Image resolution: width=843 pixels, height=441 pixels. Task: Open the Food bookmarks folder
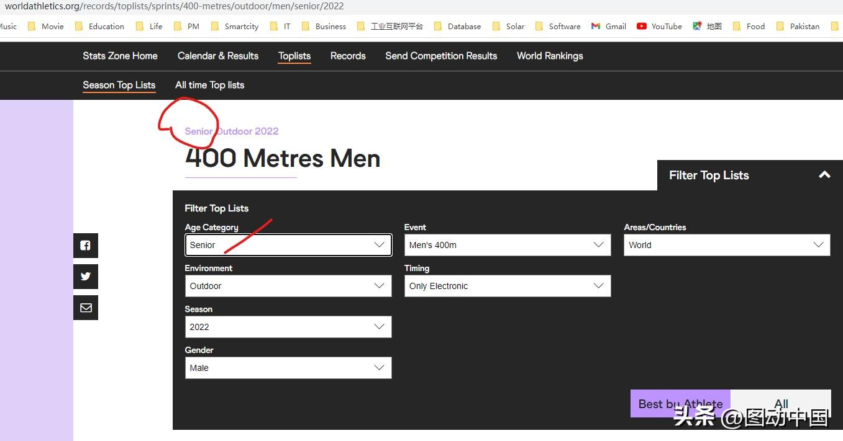point(749,26)
